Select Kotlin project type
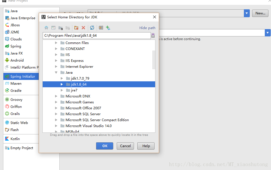 21,139
